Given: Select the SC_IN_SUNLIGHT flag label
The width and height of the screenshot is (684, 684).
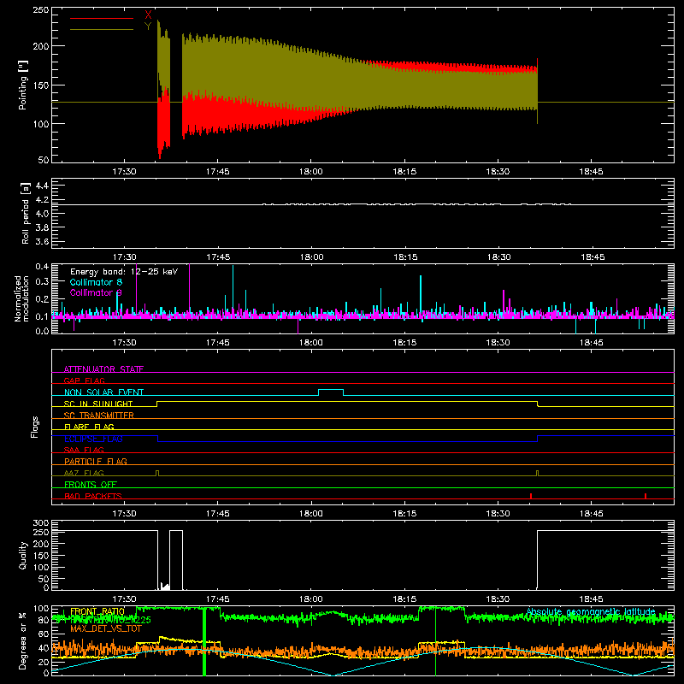Looking at the screenshot, I should (98, 404).
